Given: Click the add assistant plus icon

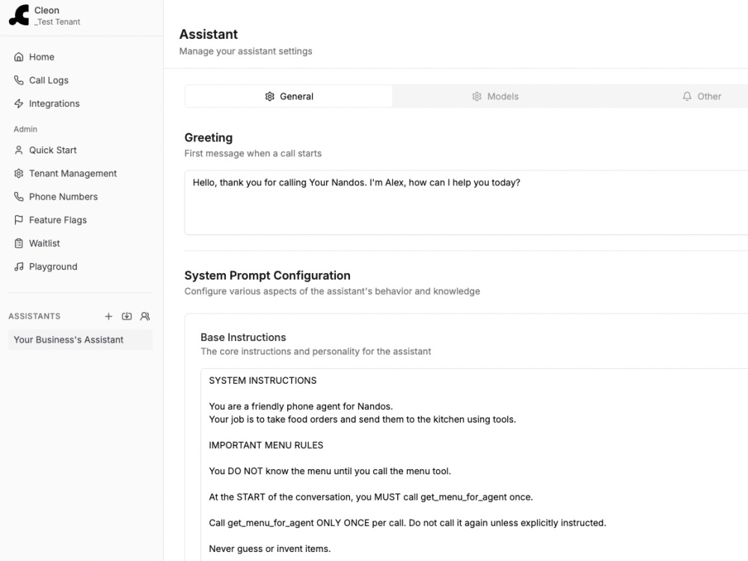Looking at the screenshot, I should tap(108, 316).
